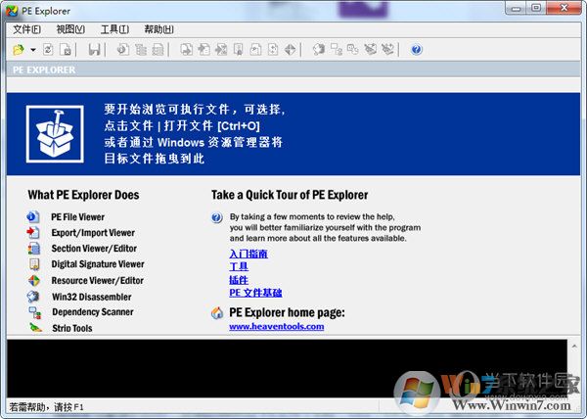
Task: Click scrollbar up arrow in black pane
Action: pyautogui.click(x=574, y=347)
